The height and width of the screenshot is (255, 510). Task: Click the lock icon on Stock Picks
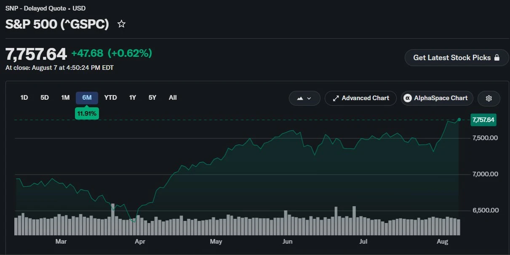point(497,58)
